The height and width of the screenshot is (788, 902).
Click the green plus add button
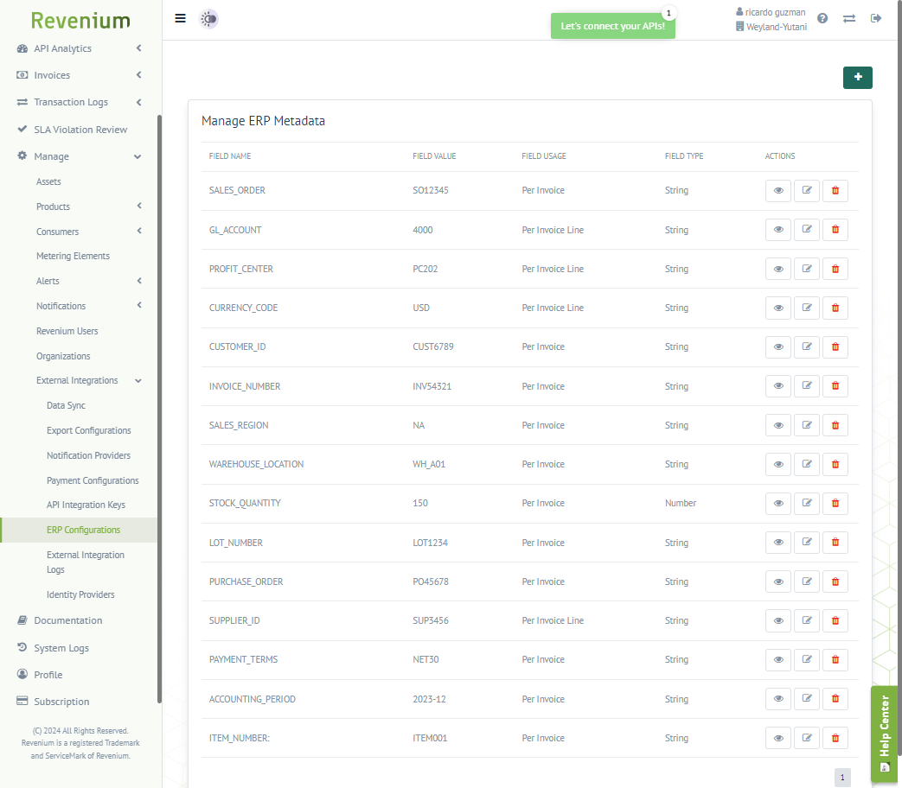857,78
